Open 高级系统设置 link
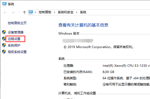The image size is (150, 99). coord(17,52)
